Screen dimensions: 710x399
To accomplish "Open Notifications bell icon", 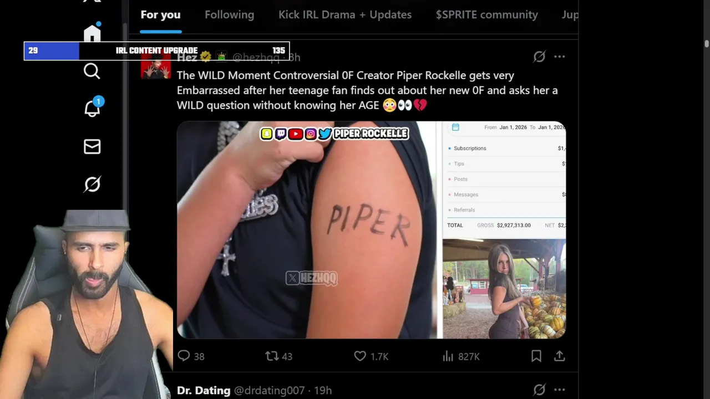I will [92, 108].
